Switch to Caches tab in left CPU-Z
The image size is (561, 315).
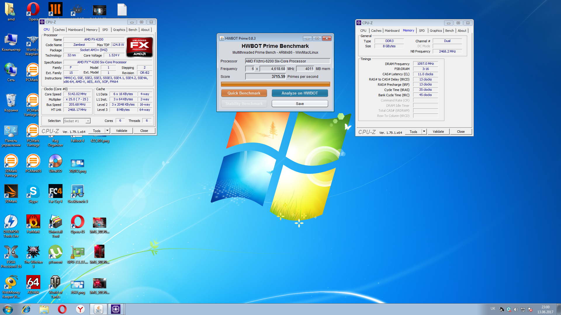60,30
